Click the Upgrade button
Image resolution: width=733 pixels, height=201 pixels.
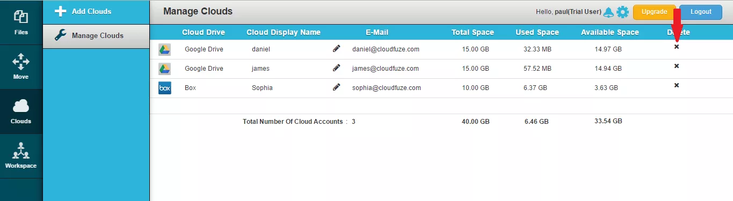[654, 12]
